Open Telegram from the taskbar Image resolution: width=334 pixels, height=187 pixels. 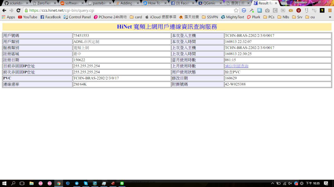pyautogui.click(x=77, y=183)
